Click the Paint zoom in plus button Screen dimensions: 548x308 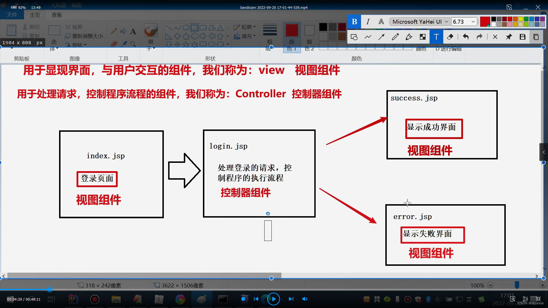coord(543,285)
